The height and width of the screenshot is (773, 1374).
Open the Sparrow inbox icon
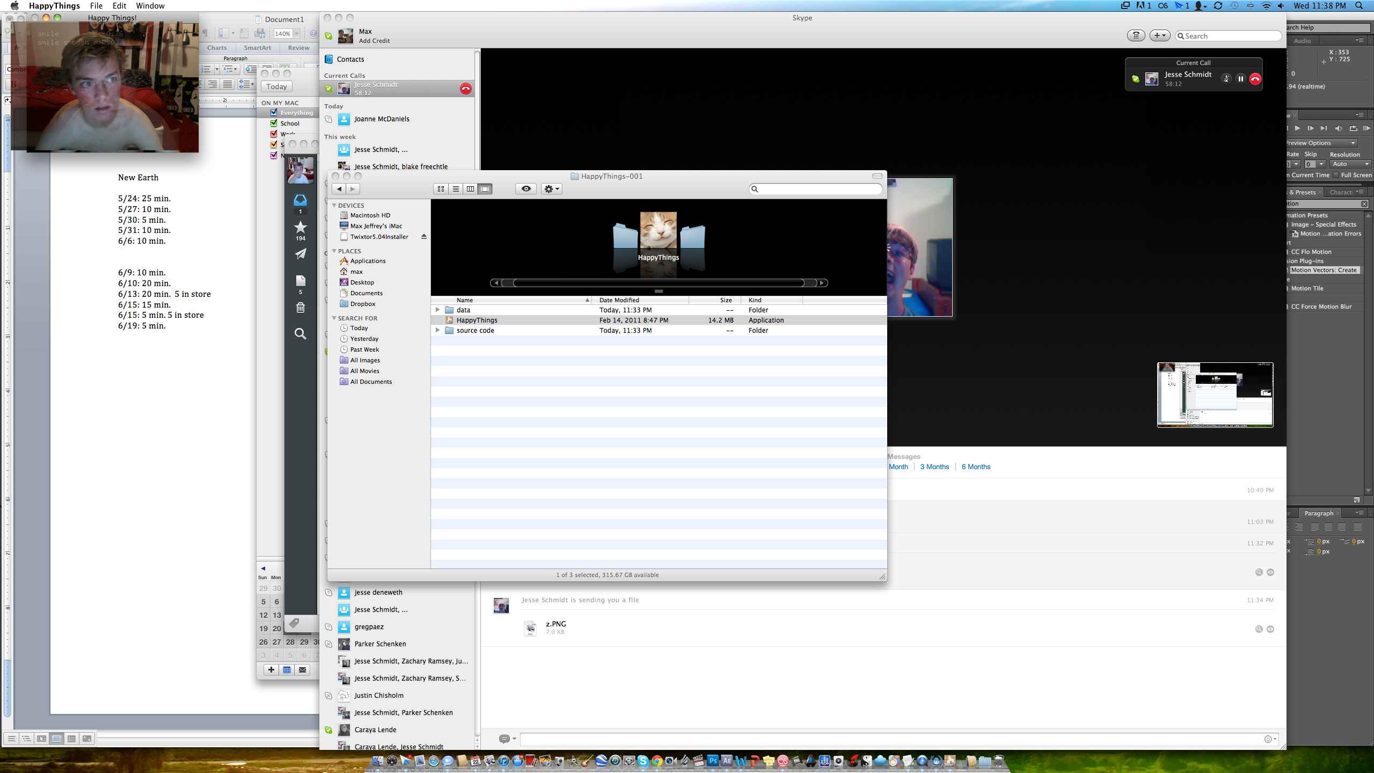pyautogui.click(x=300, y=200)
